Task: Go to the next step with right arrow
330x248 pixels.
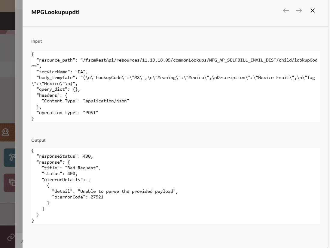Action: click(299, 11)
